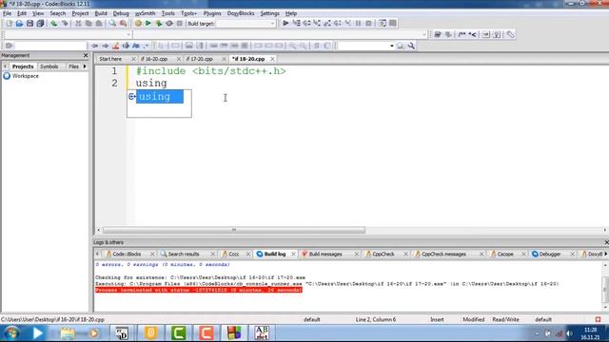
Task: Click the green Run icon
Action: coord(148,23)
